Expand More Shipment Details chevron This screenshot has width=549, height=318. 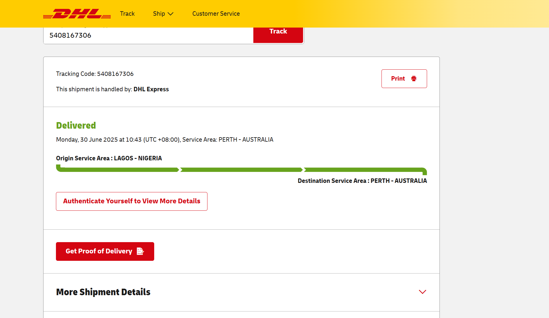pos(422,292)
